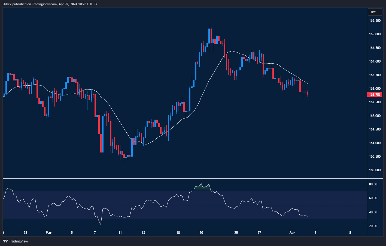386x246 pixels.
Task: Click the 13 date label on the axis
Action: pos(144,233)
